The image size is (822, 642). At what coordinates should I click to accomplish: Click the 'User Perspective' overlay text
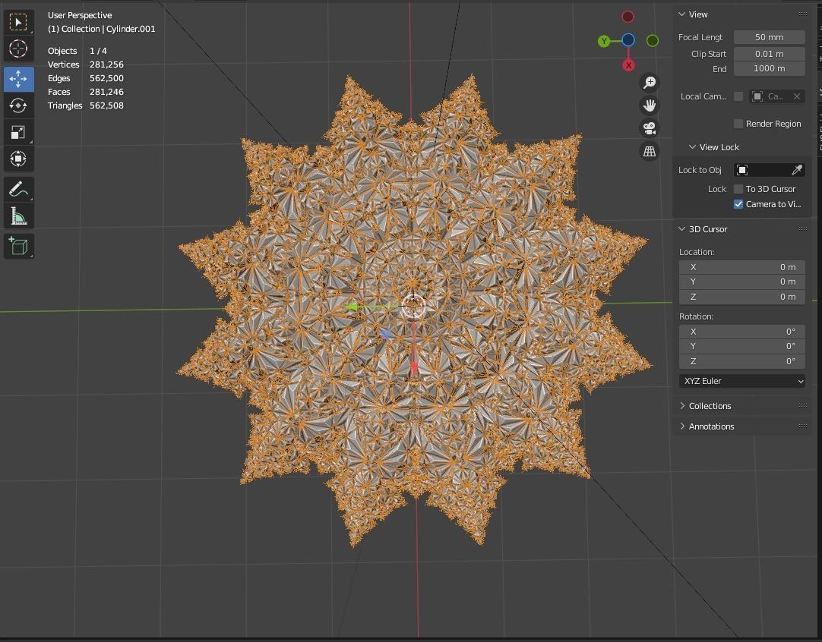click(x=80, y=15)
